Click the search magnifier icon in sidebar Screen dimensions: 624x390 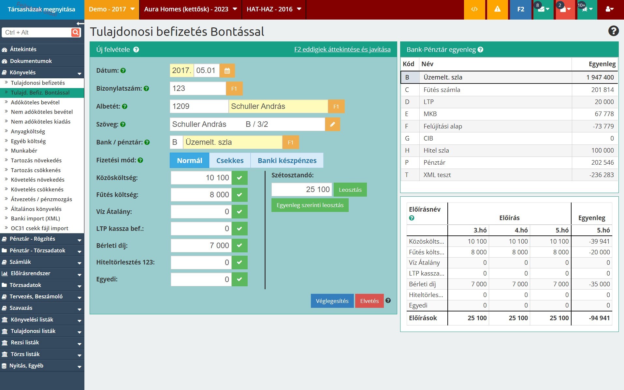(x=76, y=32)
